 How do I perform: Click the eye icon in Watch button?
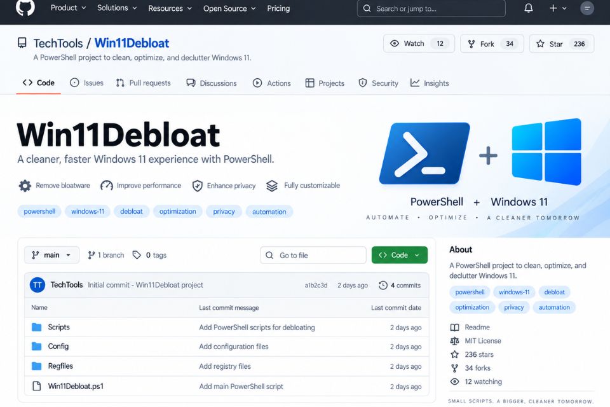(395, 43)
